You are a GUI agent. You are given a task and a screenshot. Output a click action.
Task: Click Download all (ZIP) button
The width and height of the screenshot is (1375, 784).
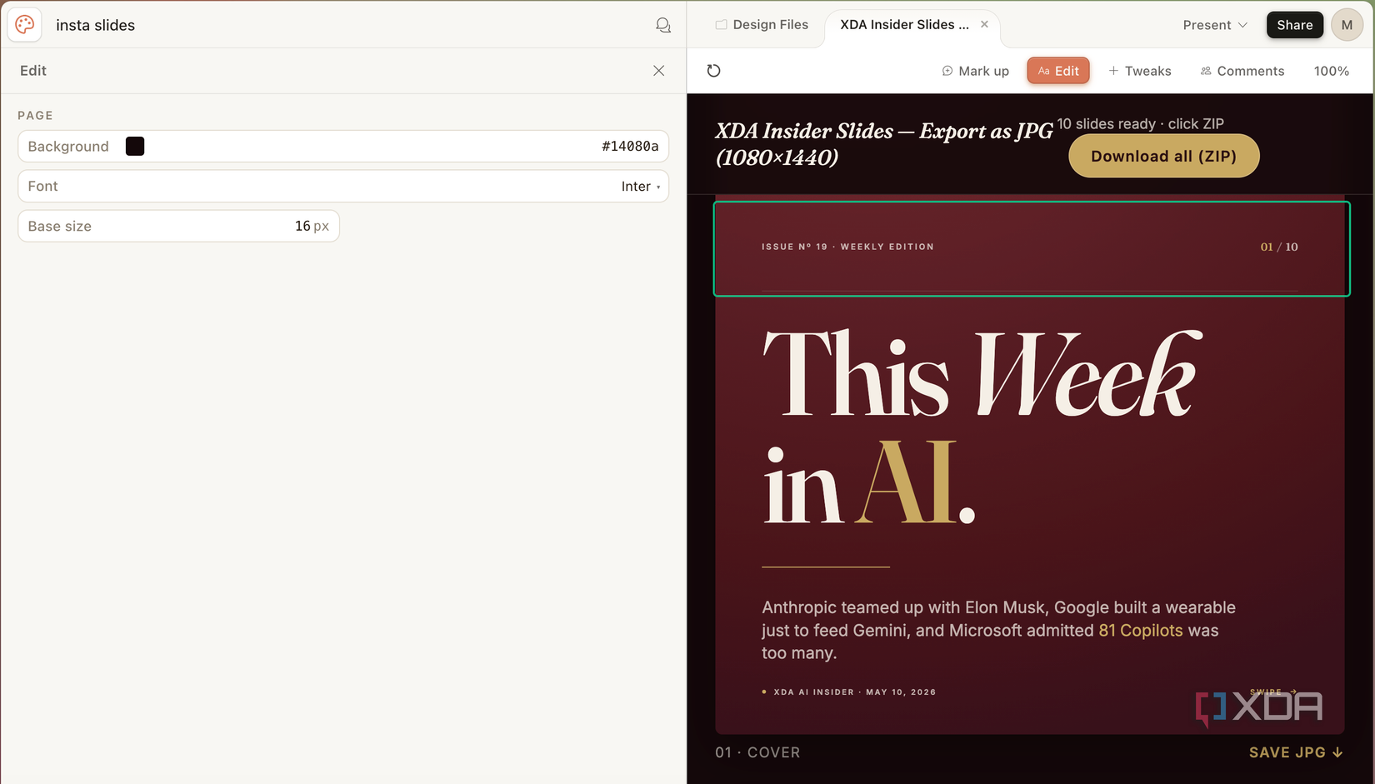(x=1164, y=156)
